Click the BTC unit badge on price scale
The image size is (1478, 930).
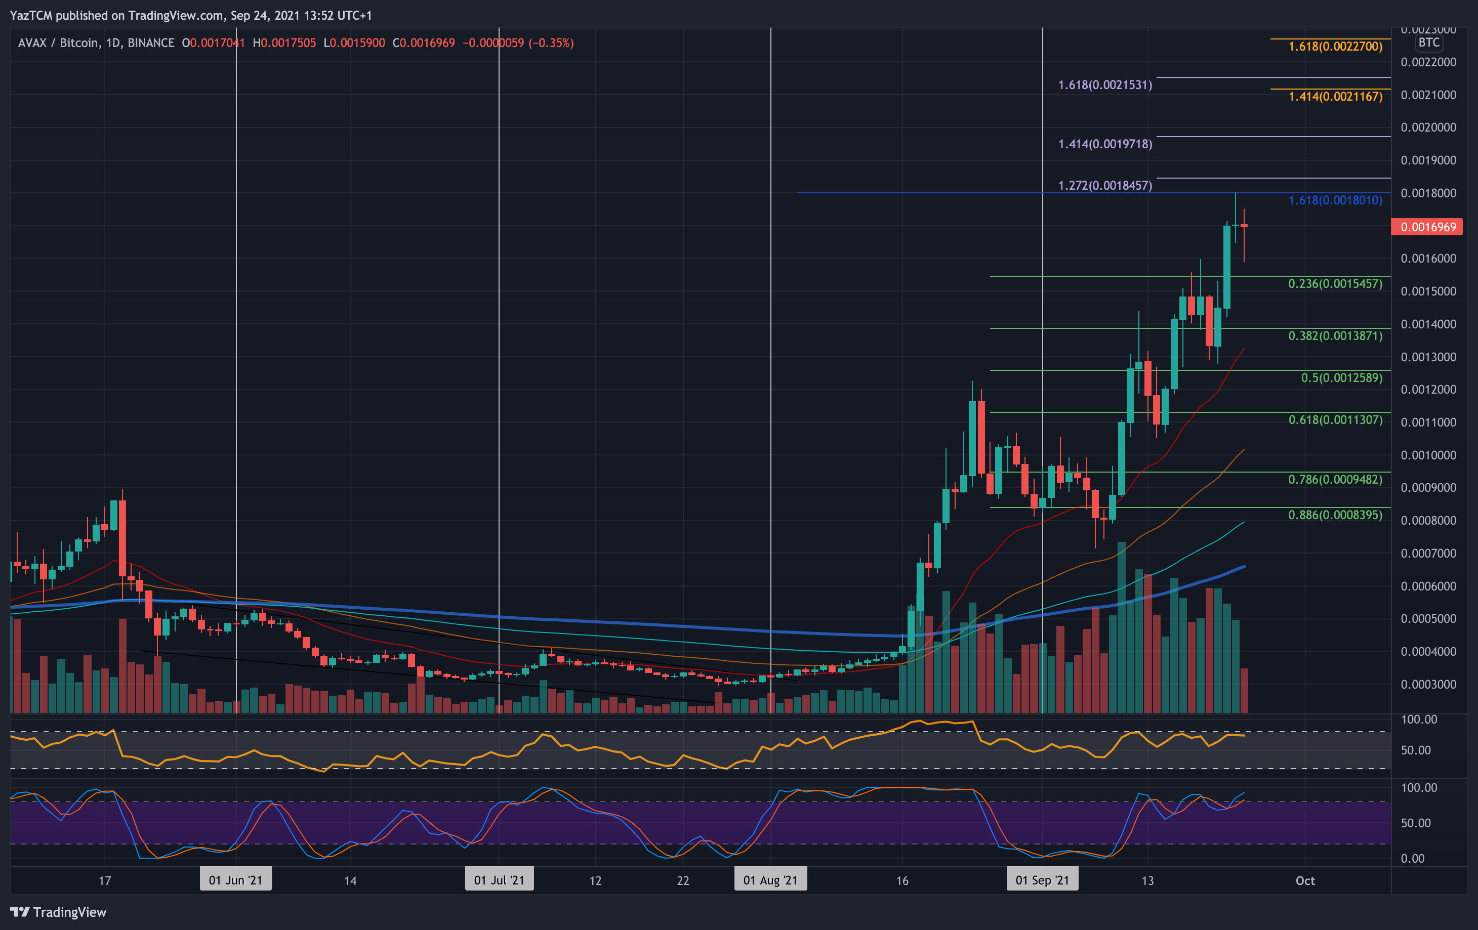[x=1429, y=43]
